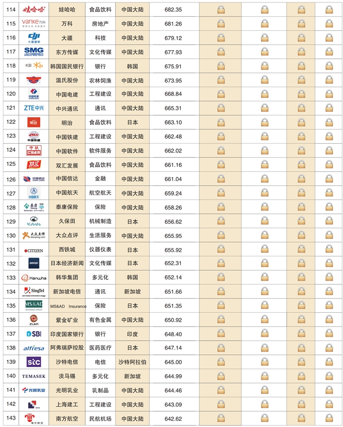Click last lock icon in 东方传媒 row
343x427 pixels.
pos(329,52)
